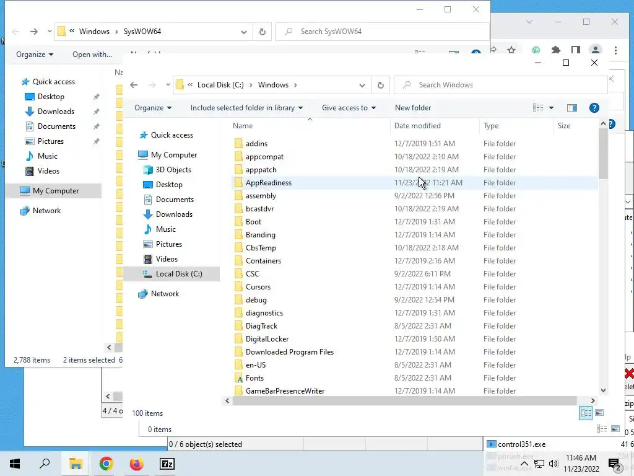Open Desktop in SysWOW64 Quick access list
The height and width of the screenshot is (476, 634).
tap(51, 96)
